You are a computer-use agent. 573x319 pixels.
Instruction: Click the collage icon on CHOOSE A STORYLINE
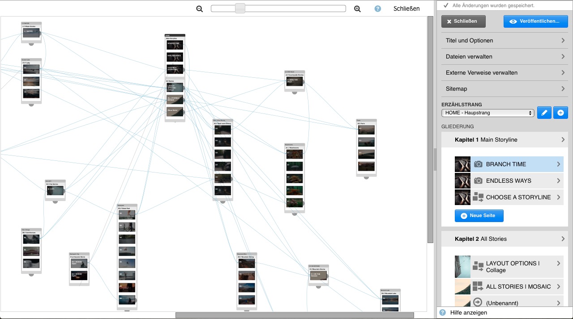pyautogui.click(x=478, y=197)
